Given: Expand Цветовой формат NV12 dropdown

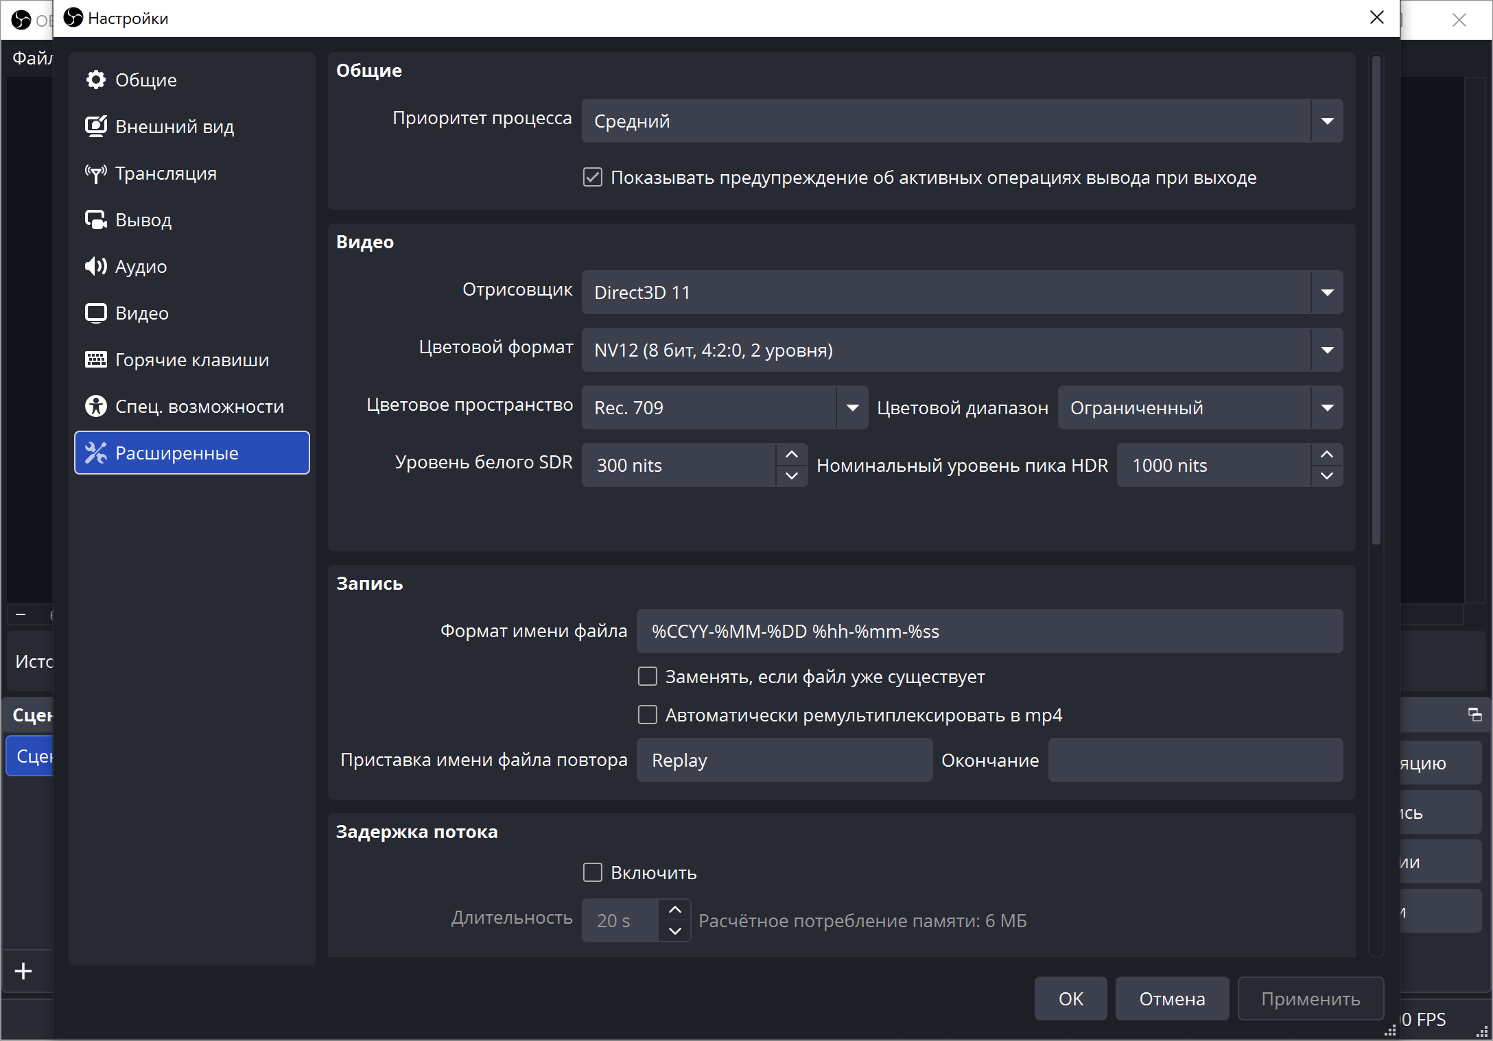Looking at the screenshot, I should 962,350.
